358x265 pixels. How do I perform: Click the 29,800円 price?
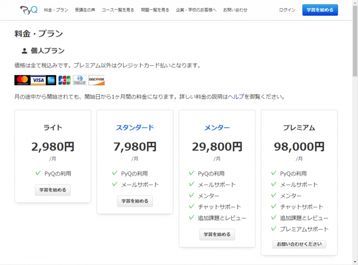pyautogui.click(x=217, y=146)
